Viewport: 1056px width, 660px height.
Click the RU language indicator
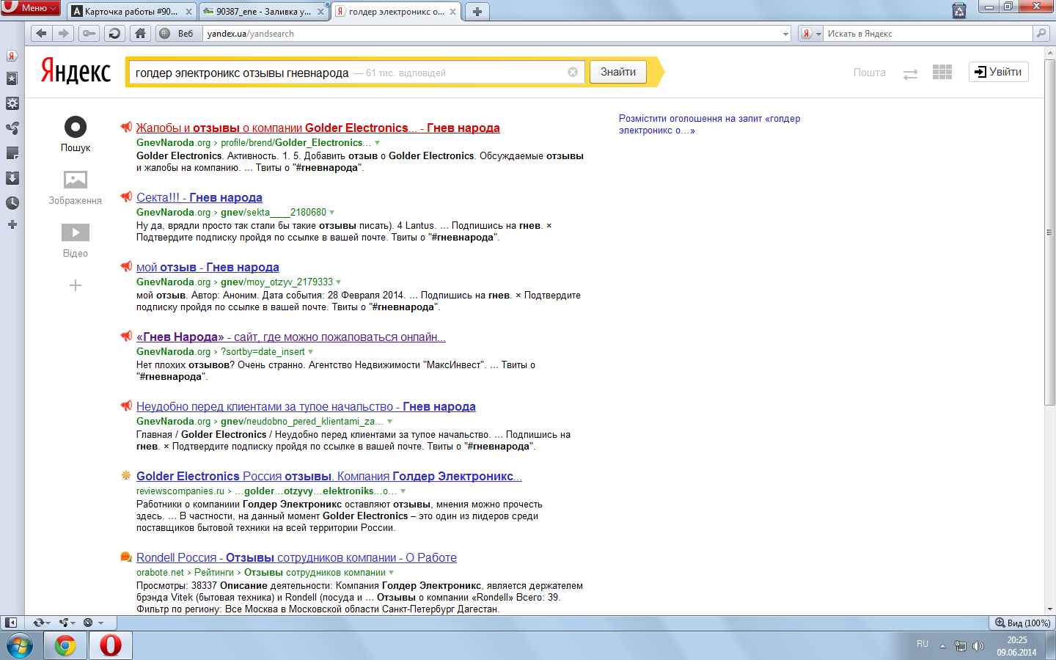pyautogui.click(x=923, y=644)
